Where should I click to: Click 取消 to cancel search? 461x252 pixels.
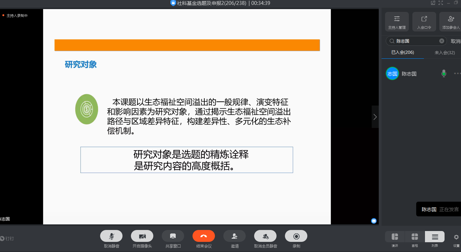coord(456,41)
